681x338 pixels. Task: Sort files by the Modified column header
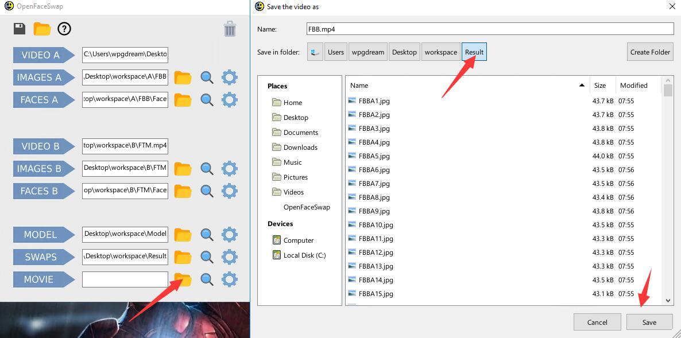(639, 86)
